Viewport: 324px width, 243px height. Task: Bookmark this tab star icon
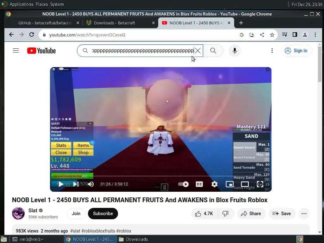pyautogui.click(x=272, y=35)
